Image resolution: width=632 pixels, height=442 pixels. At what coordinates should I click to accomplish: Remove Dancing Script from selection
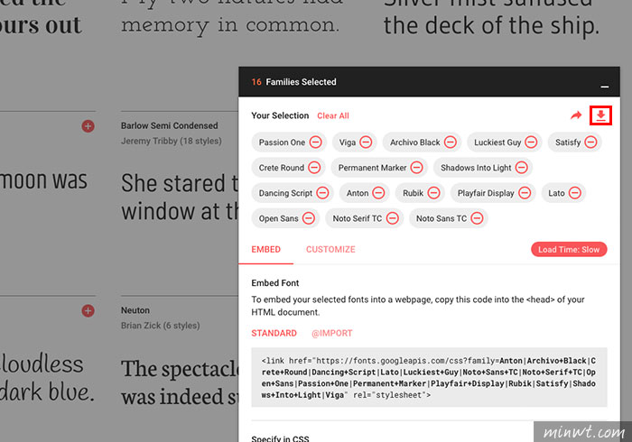click(322, 193)
